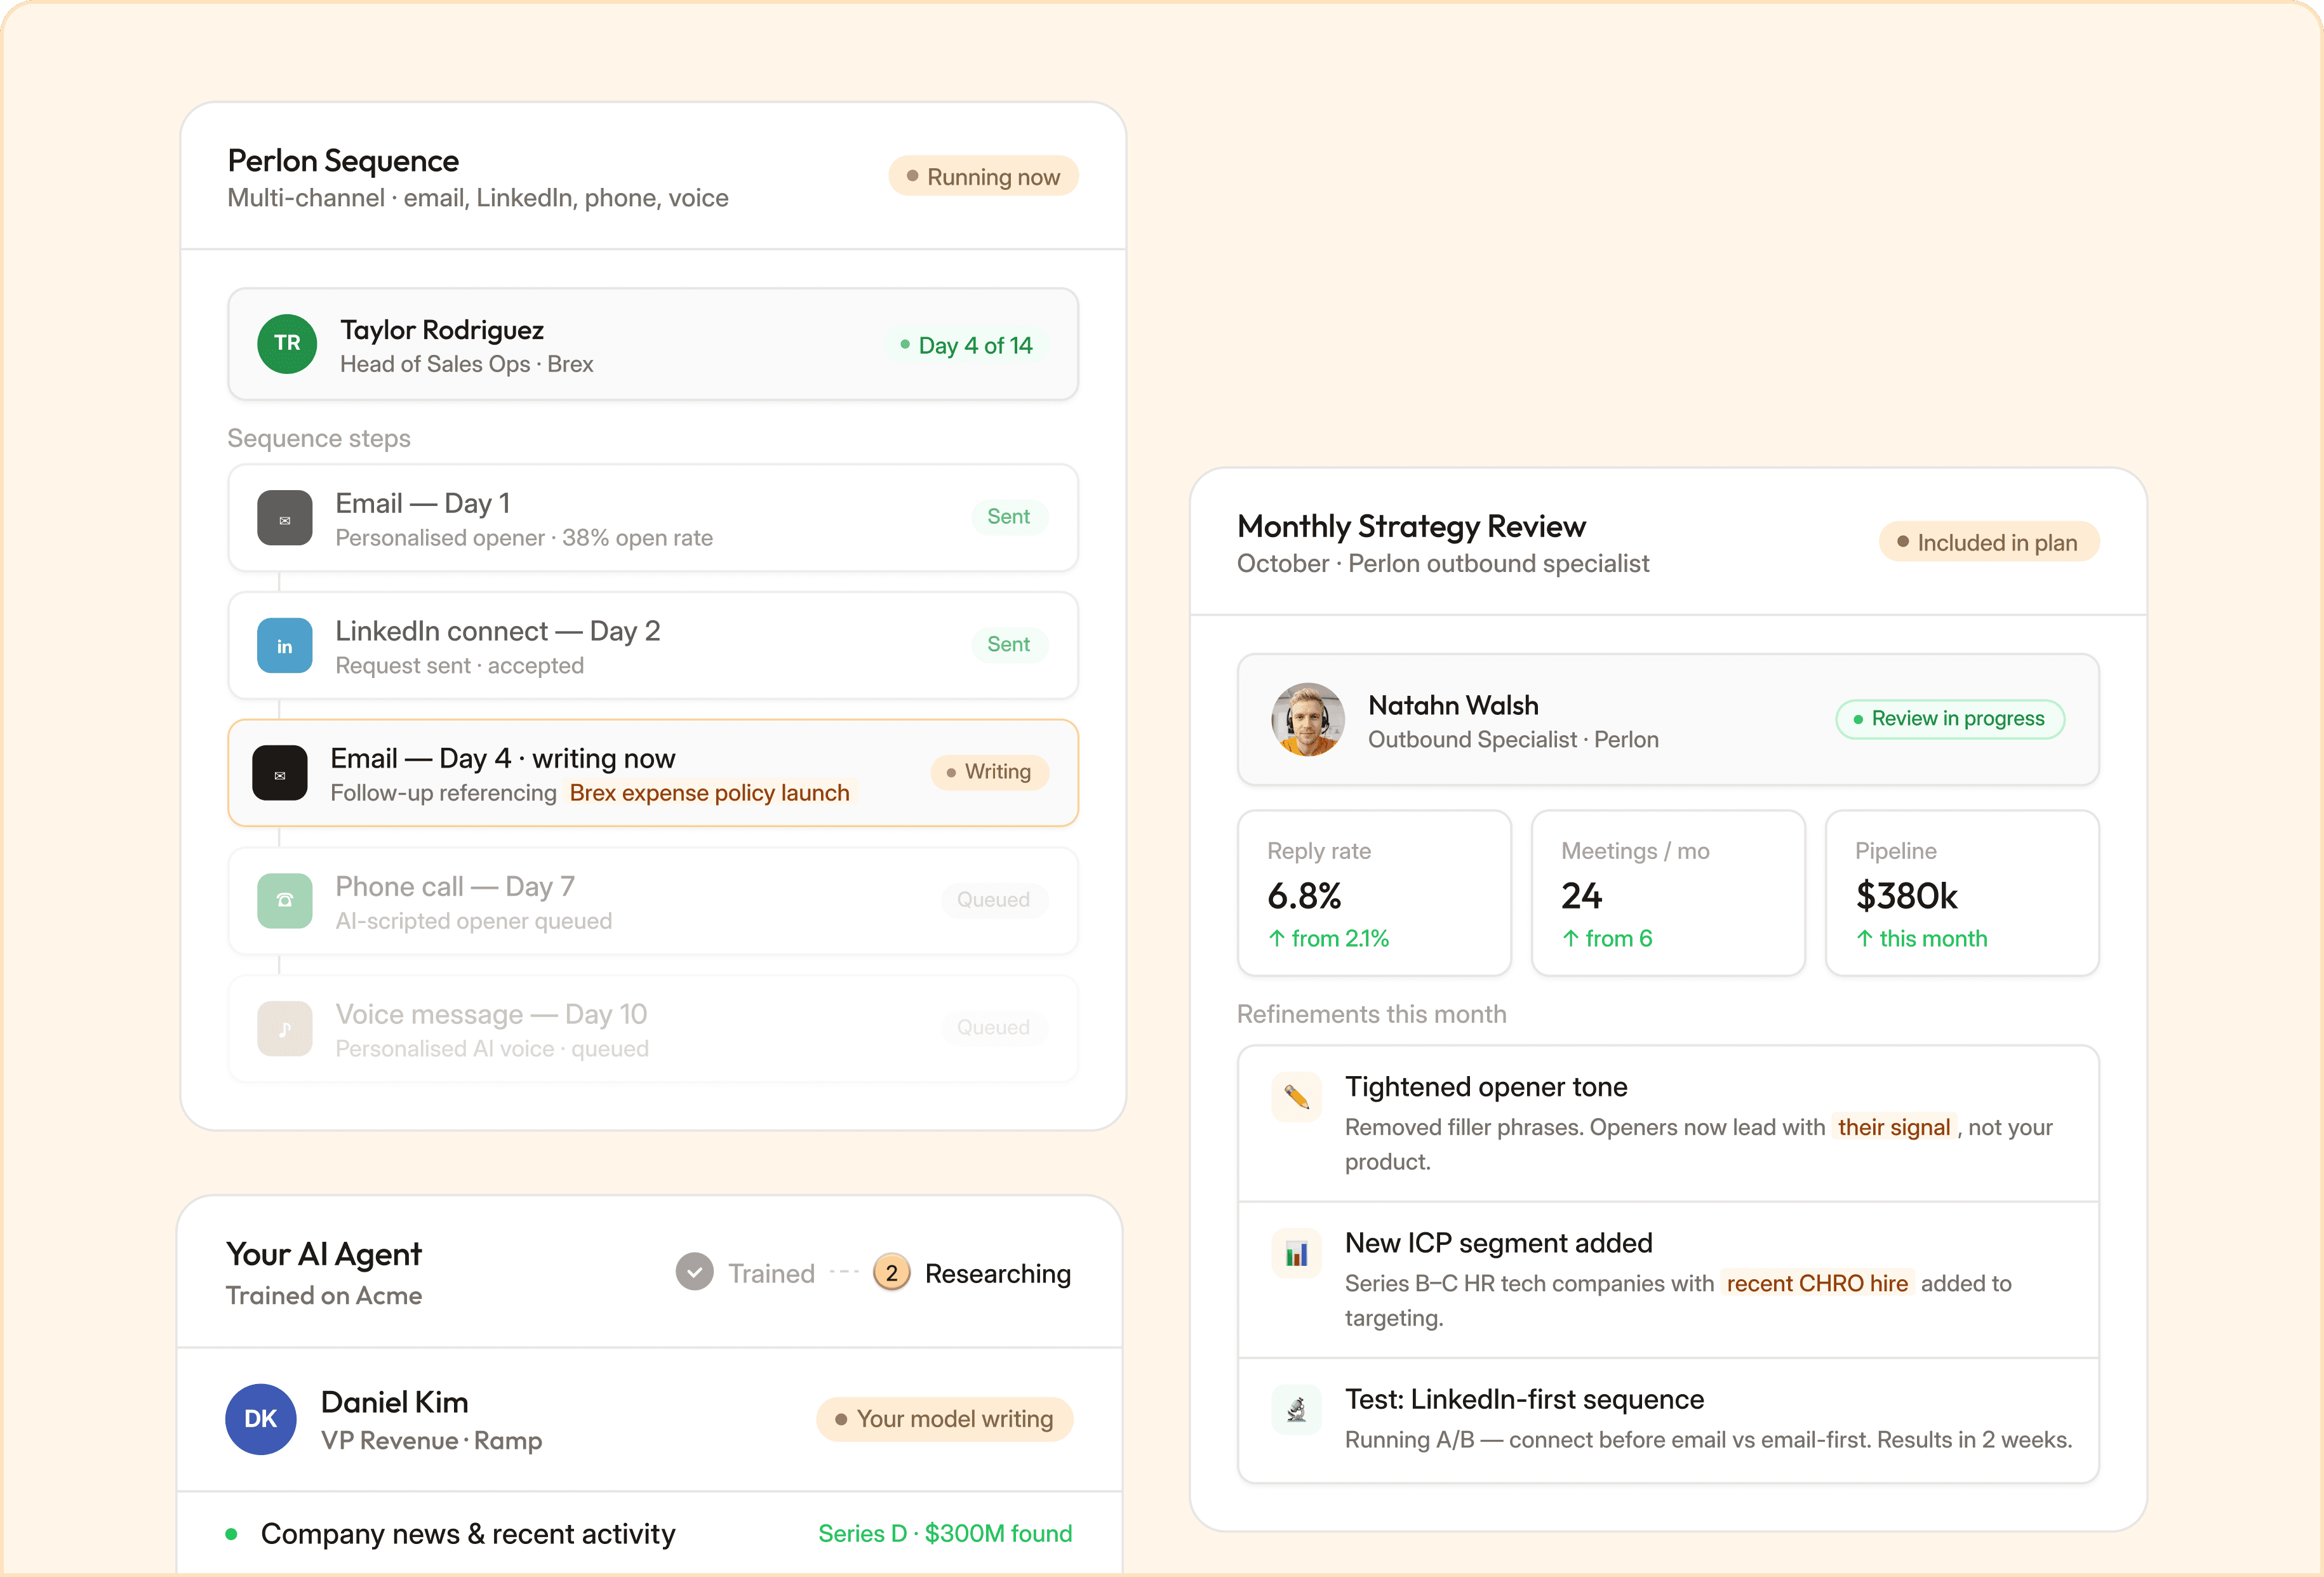Screen dimensions: 2324x1577
Task: Click the green Phone call icon
Action: tap(285, 901)
